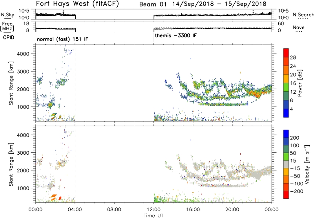Click the '4000' tick on the power panel

coord(23,54)
